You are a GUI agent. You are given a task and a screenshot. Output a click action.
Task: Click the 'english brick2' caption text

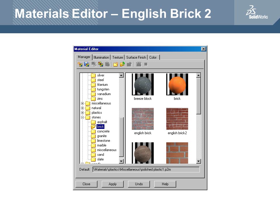177,133
